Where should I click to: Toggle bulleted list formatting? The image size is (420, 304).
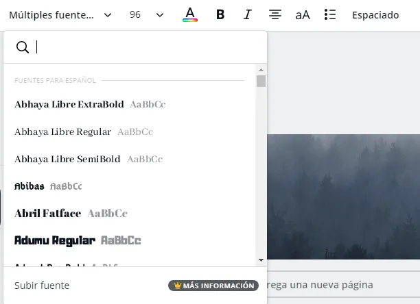(329, 14)
